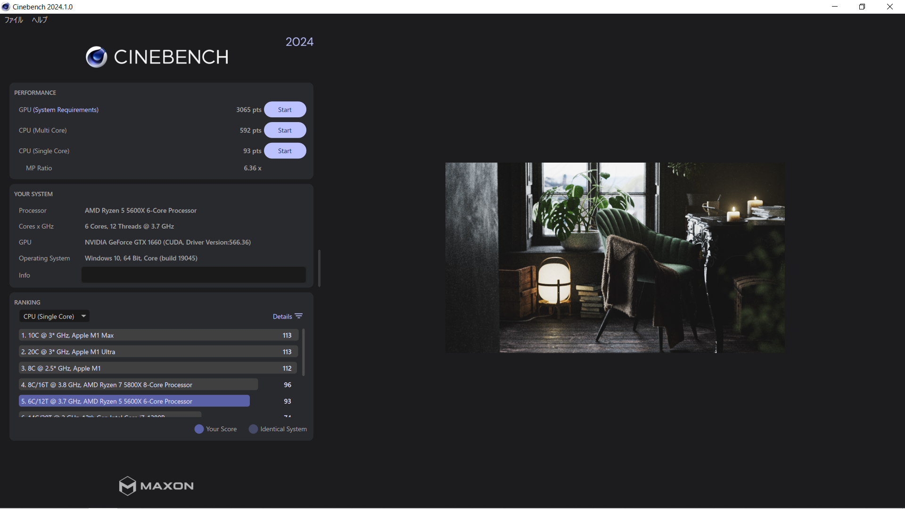Click the Single Core score 93 pts
Image resolution: width=905 pixels, height=509 pixels.
252,151
